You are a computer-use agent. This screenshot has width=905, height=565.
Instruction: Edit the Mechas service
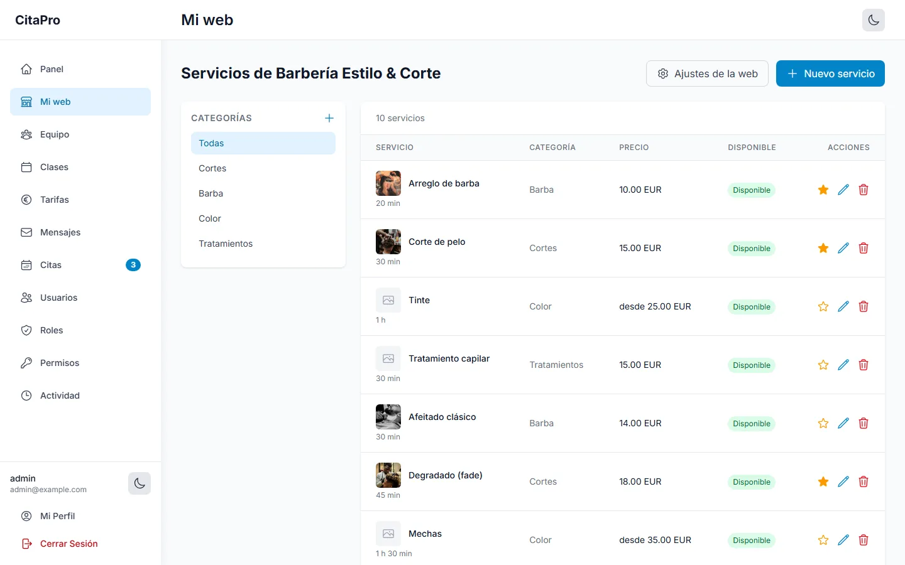pos(843,540)
